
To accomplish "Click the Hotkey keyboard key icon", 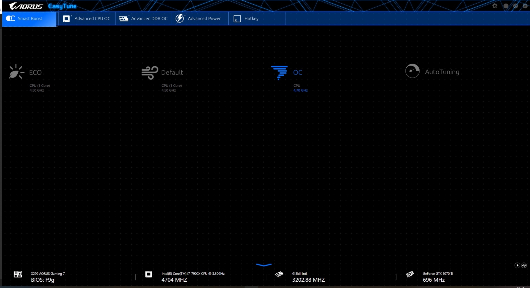I will [237, 19].
